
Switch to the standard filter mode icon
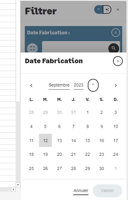99,10
